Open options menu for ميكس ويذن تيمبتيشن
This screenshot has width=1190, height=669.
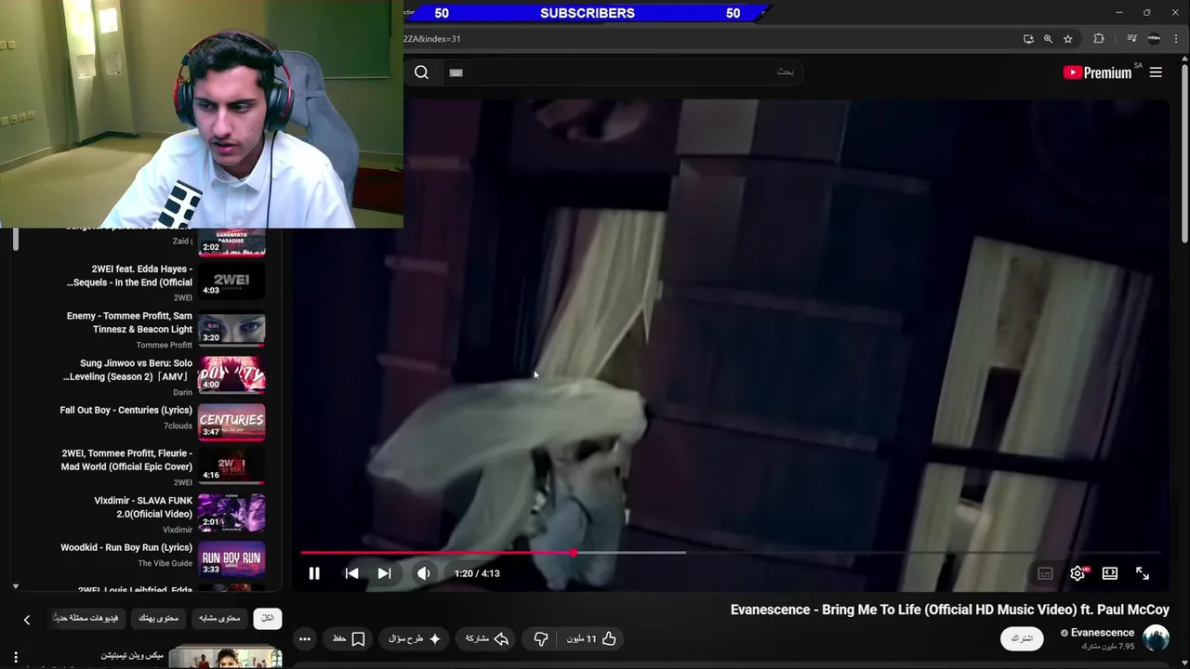[16, 657]
